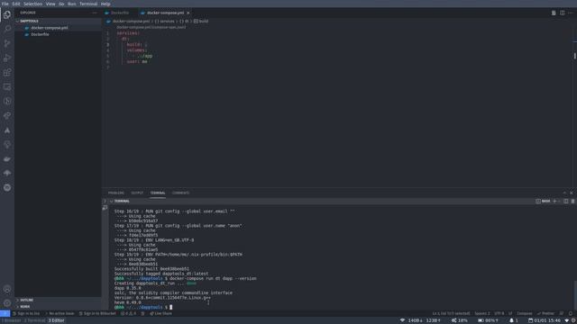Click the system tray Wi-Fi icon

(403, 320)
